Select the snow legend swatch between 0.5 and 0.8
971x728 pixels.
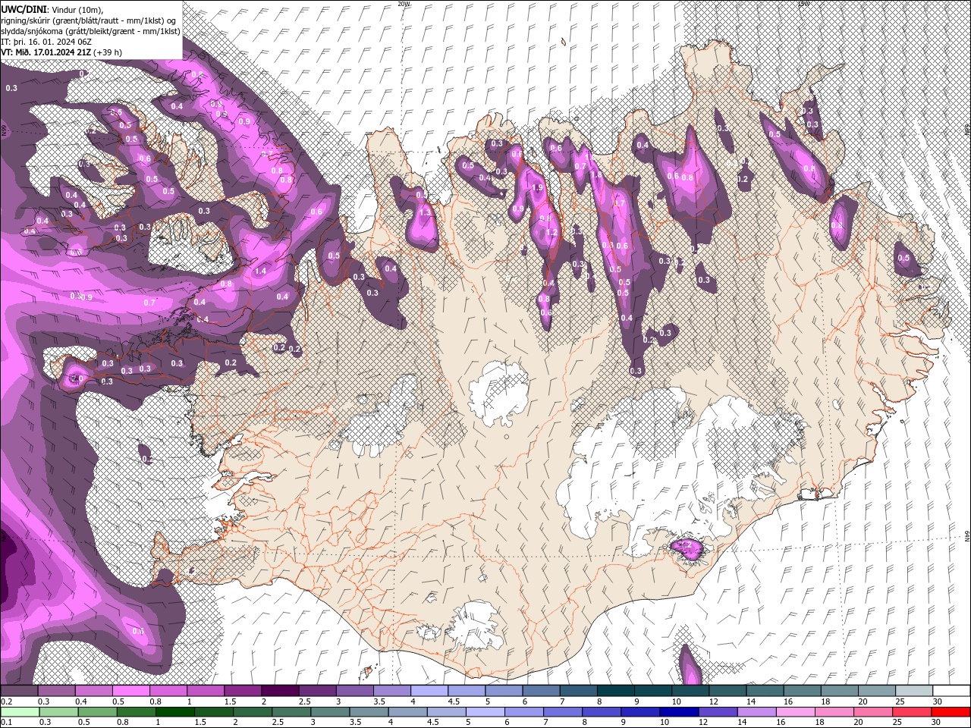point(130,691)
